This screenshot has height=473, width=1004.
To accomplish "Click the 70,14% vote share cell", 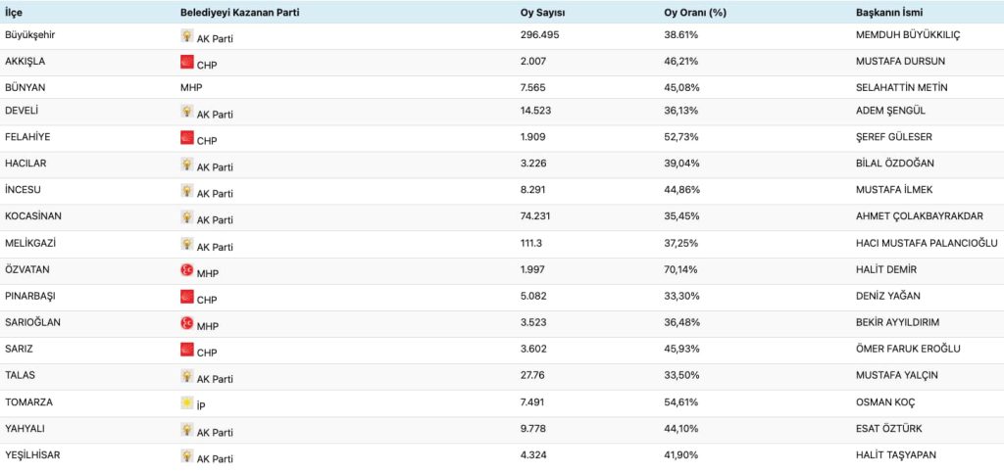I will (x=681, y=269).
